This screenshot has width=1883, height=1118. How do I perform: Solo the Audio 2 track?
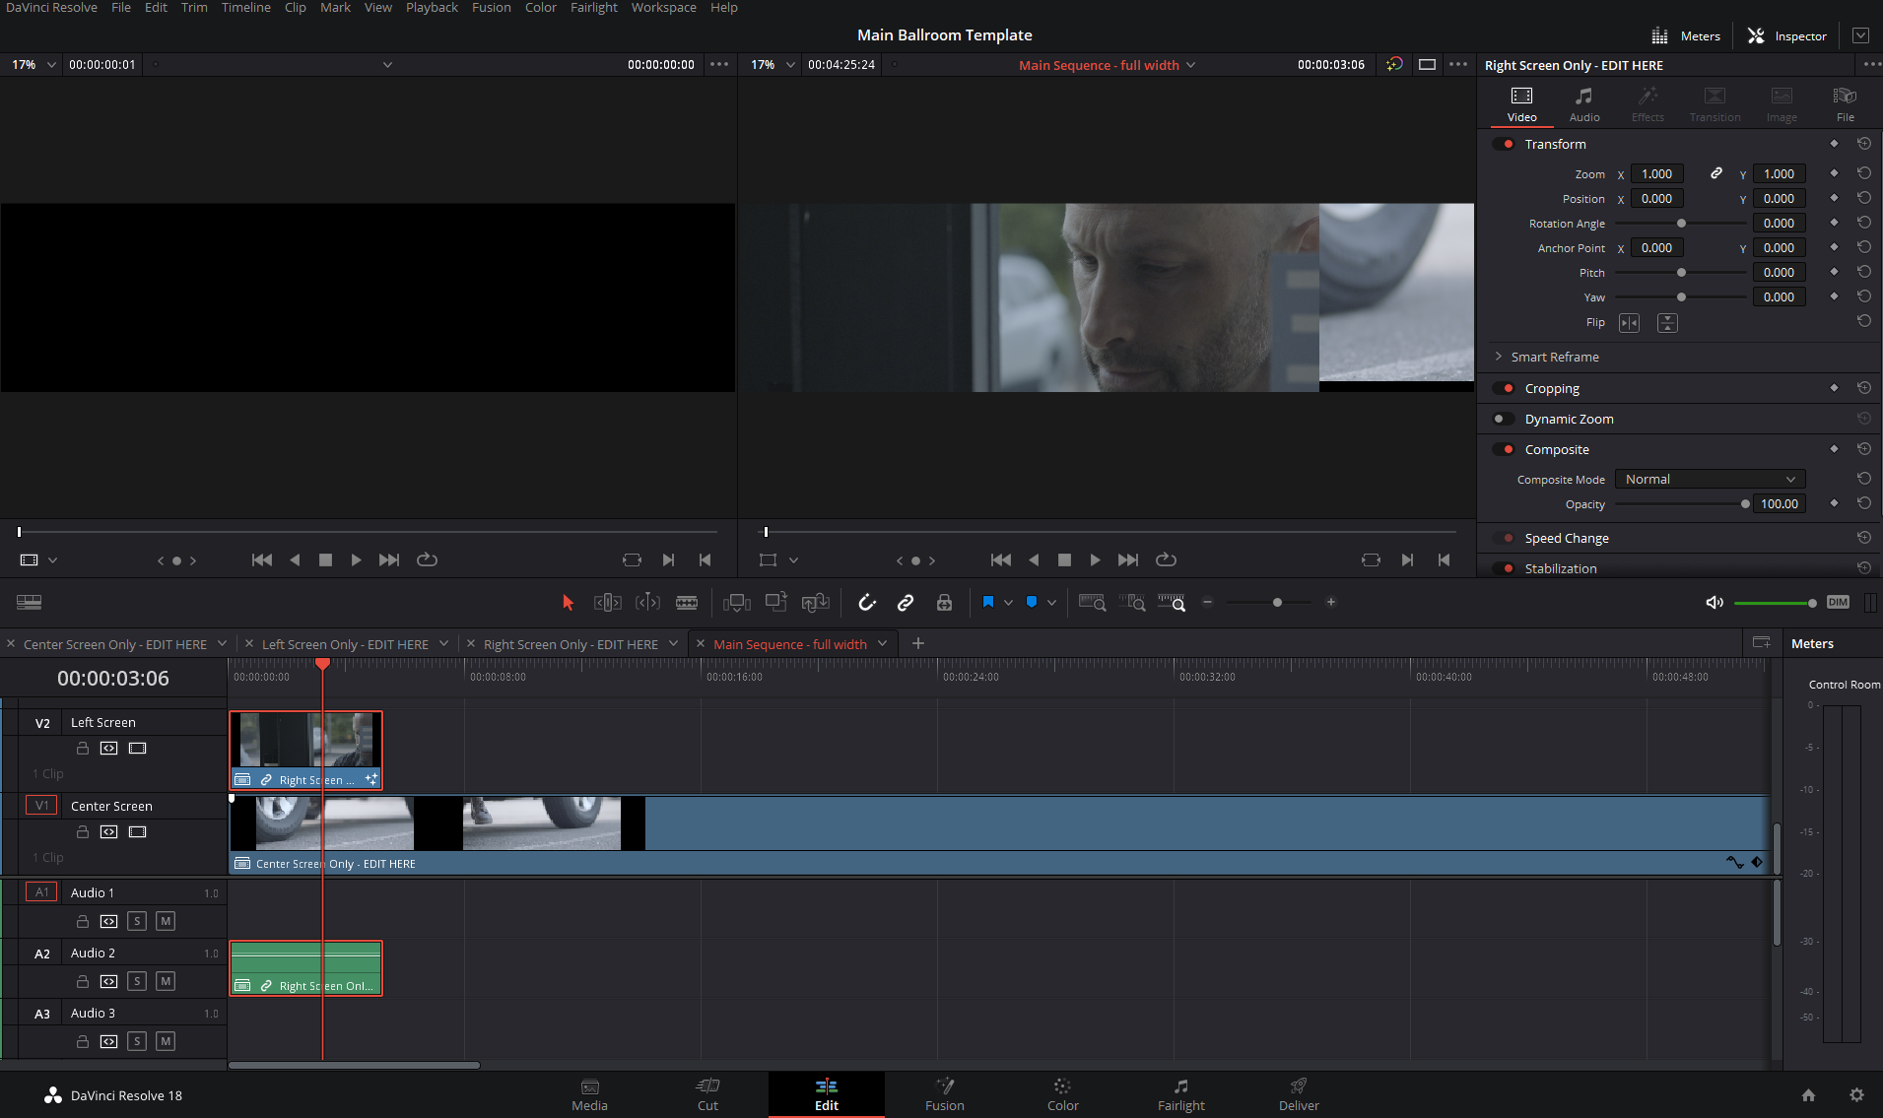point(137,982)
